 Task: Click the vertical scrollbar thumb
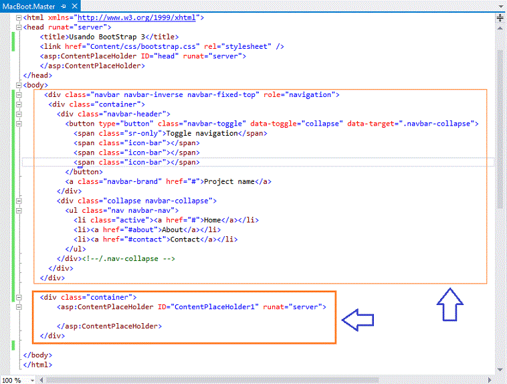(x=500, y=129)
